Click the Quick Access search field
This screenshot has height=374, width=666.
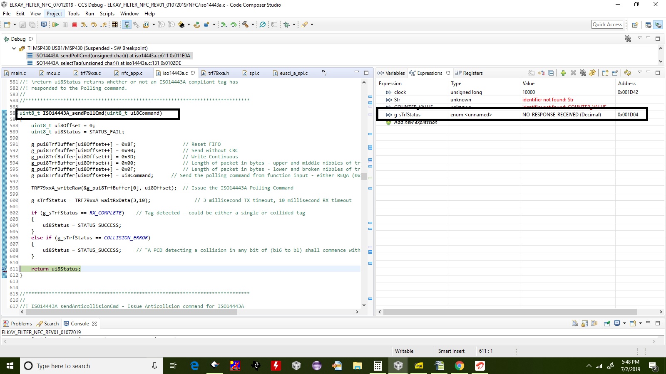(607, 25)
